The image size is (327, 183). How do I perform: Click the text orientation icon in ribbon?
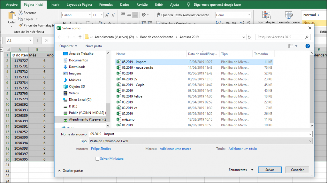tap(144, 15)
